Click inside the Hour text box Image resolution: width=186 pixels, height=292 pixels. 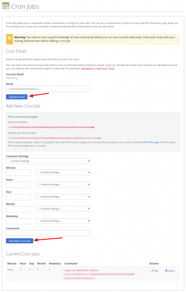(x=18, y=184)
